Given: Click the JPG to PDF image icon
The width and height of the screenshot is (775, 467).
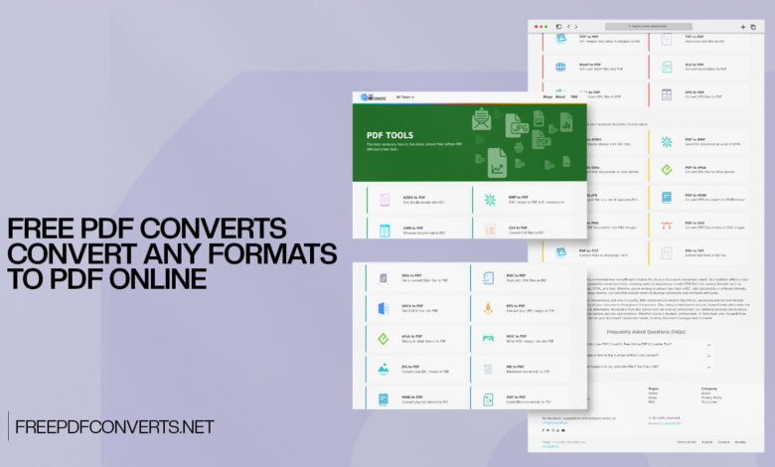Looking at the screenshot, I should tap(384, 369).
